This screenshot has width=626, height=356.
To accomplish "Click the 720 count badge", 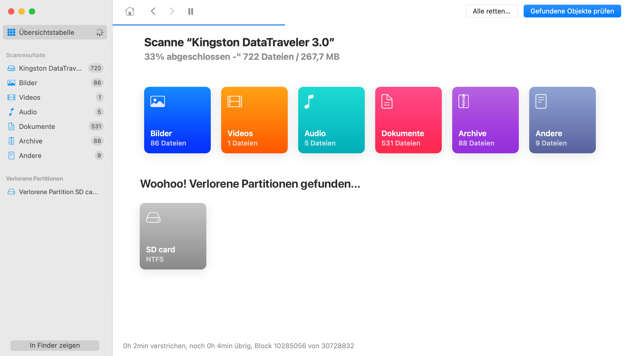I will [96, 68].
